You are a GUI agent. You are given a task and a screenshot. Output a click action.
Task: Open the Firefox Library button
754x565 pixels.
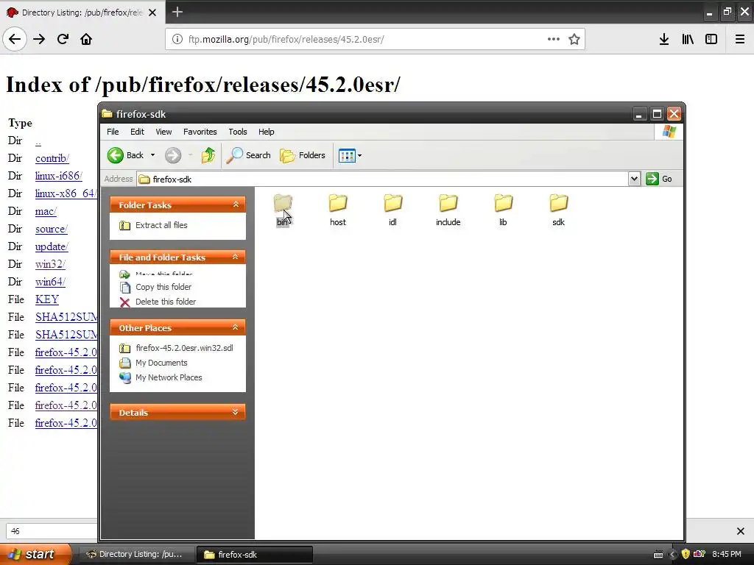(688, 39)
